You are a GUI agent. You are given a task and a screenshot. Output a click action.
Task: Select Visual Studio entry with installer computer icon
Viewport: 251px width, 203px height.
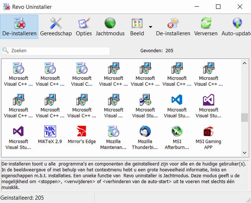tap(145, 106)
